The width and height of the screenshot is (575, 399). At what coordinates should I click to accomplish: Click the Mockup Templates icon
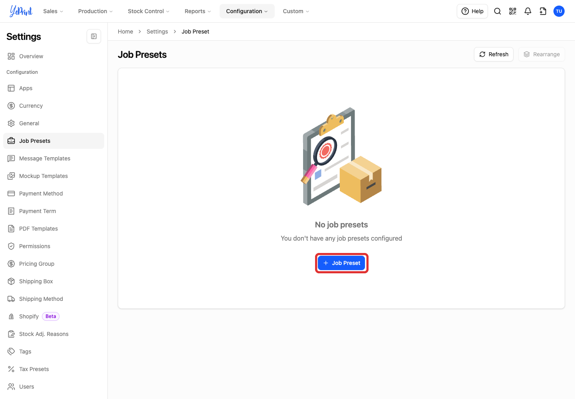[11, 176]
